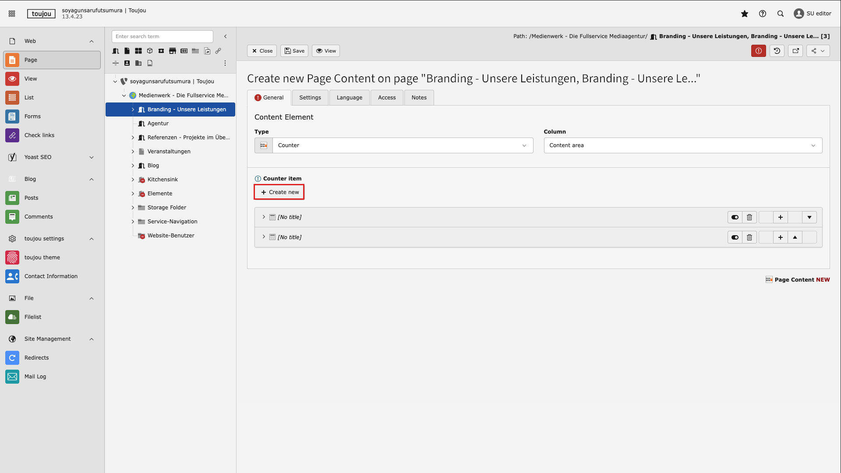
Task: Click Create new counter item button
Action: (279, 192)
